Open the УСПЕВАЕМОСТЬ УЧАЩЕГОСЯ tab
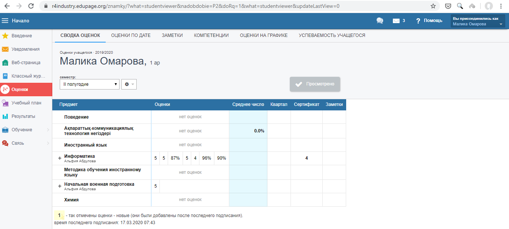This screenshot has width=509, height=229. 332,35
